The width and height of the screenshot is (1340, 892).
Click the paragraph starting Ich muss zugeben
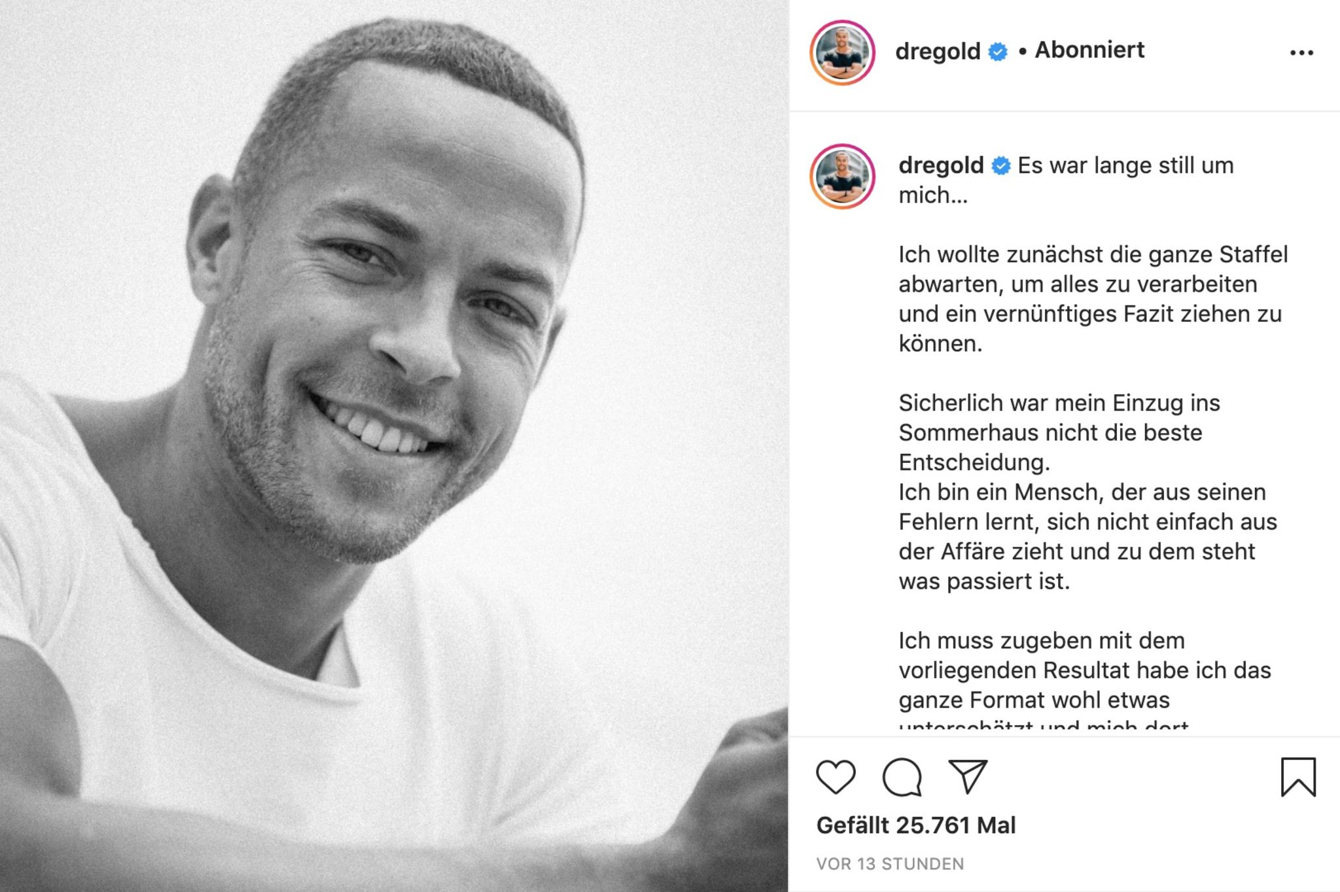point(1085,680)
